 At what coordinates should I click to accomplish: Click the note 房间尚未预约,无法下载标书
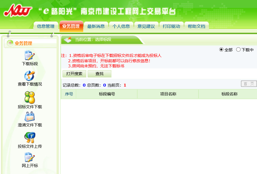(96, 66)
